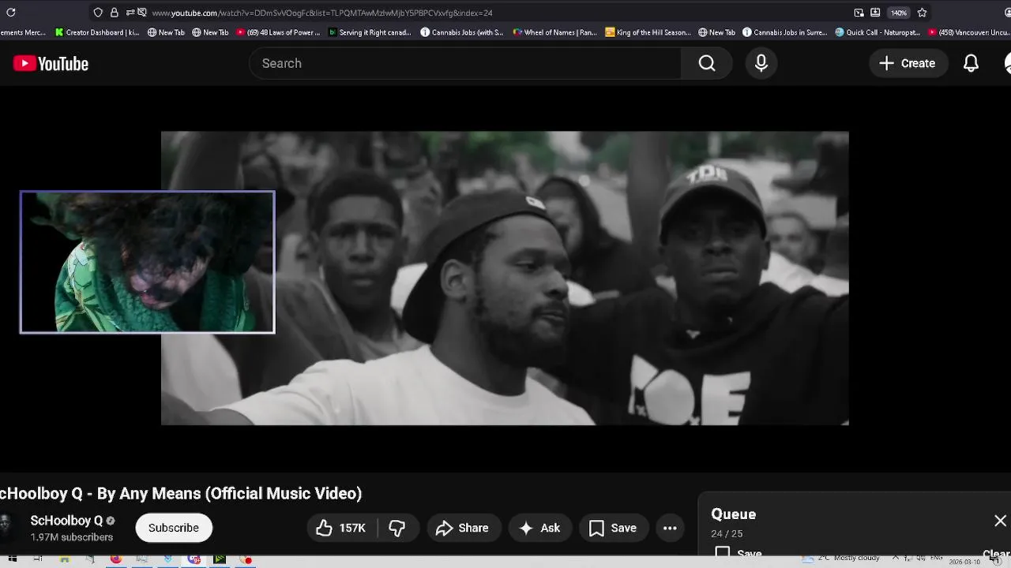Click the video title text
Image resolution: width=1011 pixels, height=568 pixels.
tap(181, 494)
